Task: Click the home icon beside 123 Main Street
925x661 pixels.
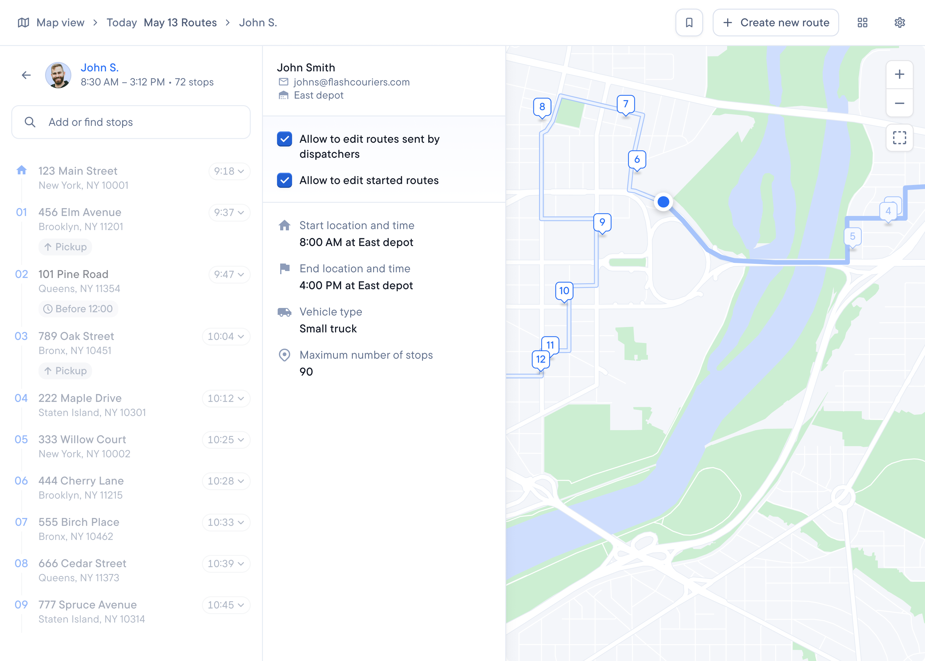Action: [22, 170]
